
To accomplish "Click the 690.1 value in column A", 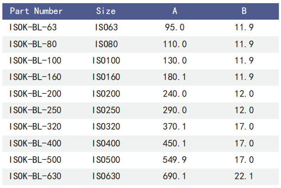I will pyautogui.click(x=175, y=176).
